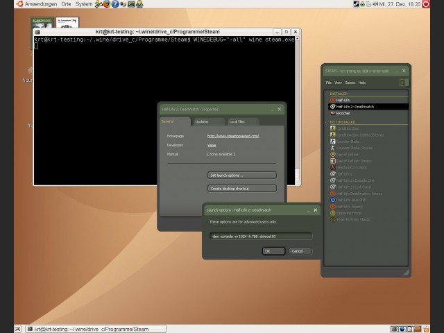This screenshot has width=444, height=333.
Task: Click the red power button icon
Action: click(426, 4)
